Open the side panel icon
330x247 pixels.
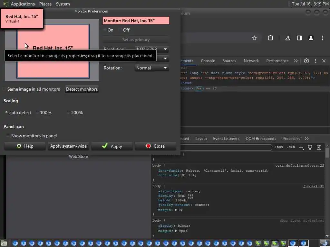299,38
